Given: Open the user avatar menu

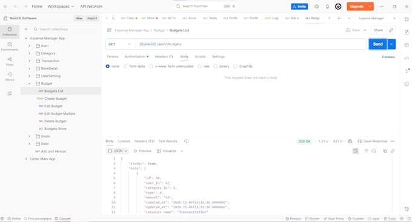Looking at the screenshot, I should 338,6.
